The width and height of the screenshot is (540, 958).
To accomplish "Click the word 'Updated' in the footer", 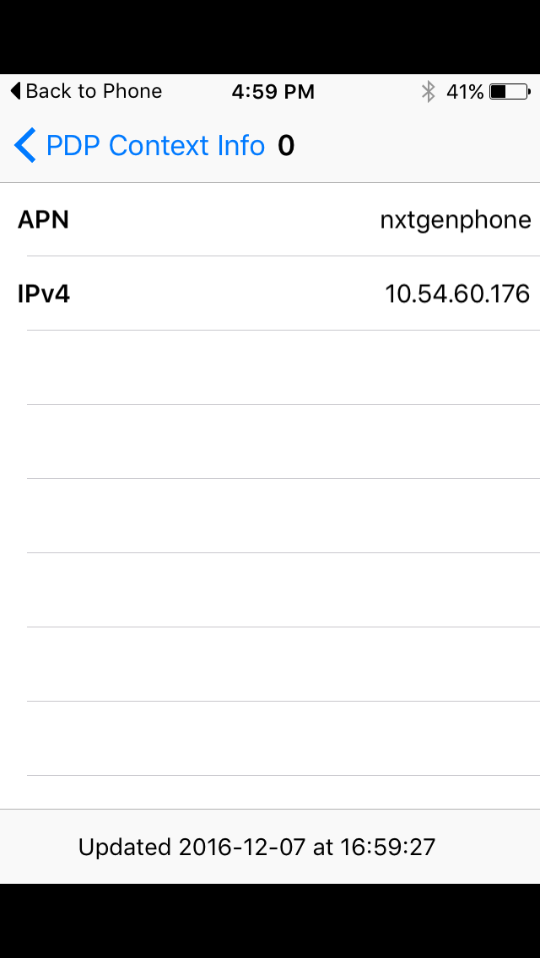I will tap(125, 847).
